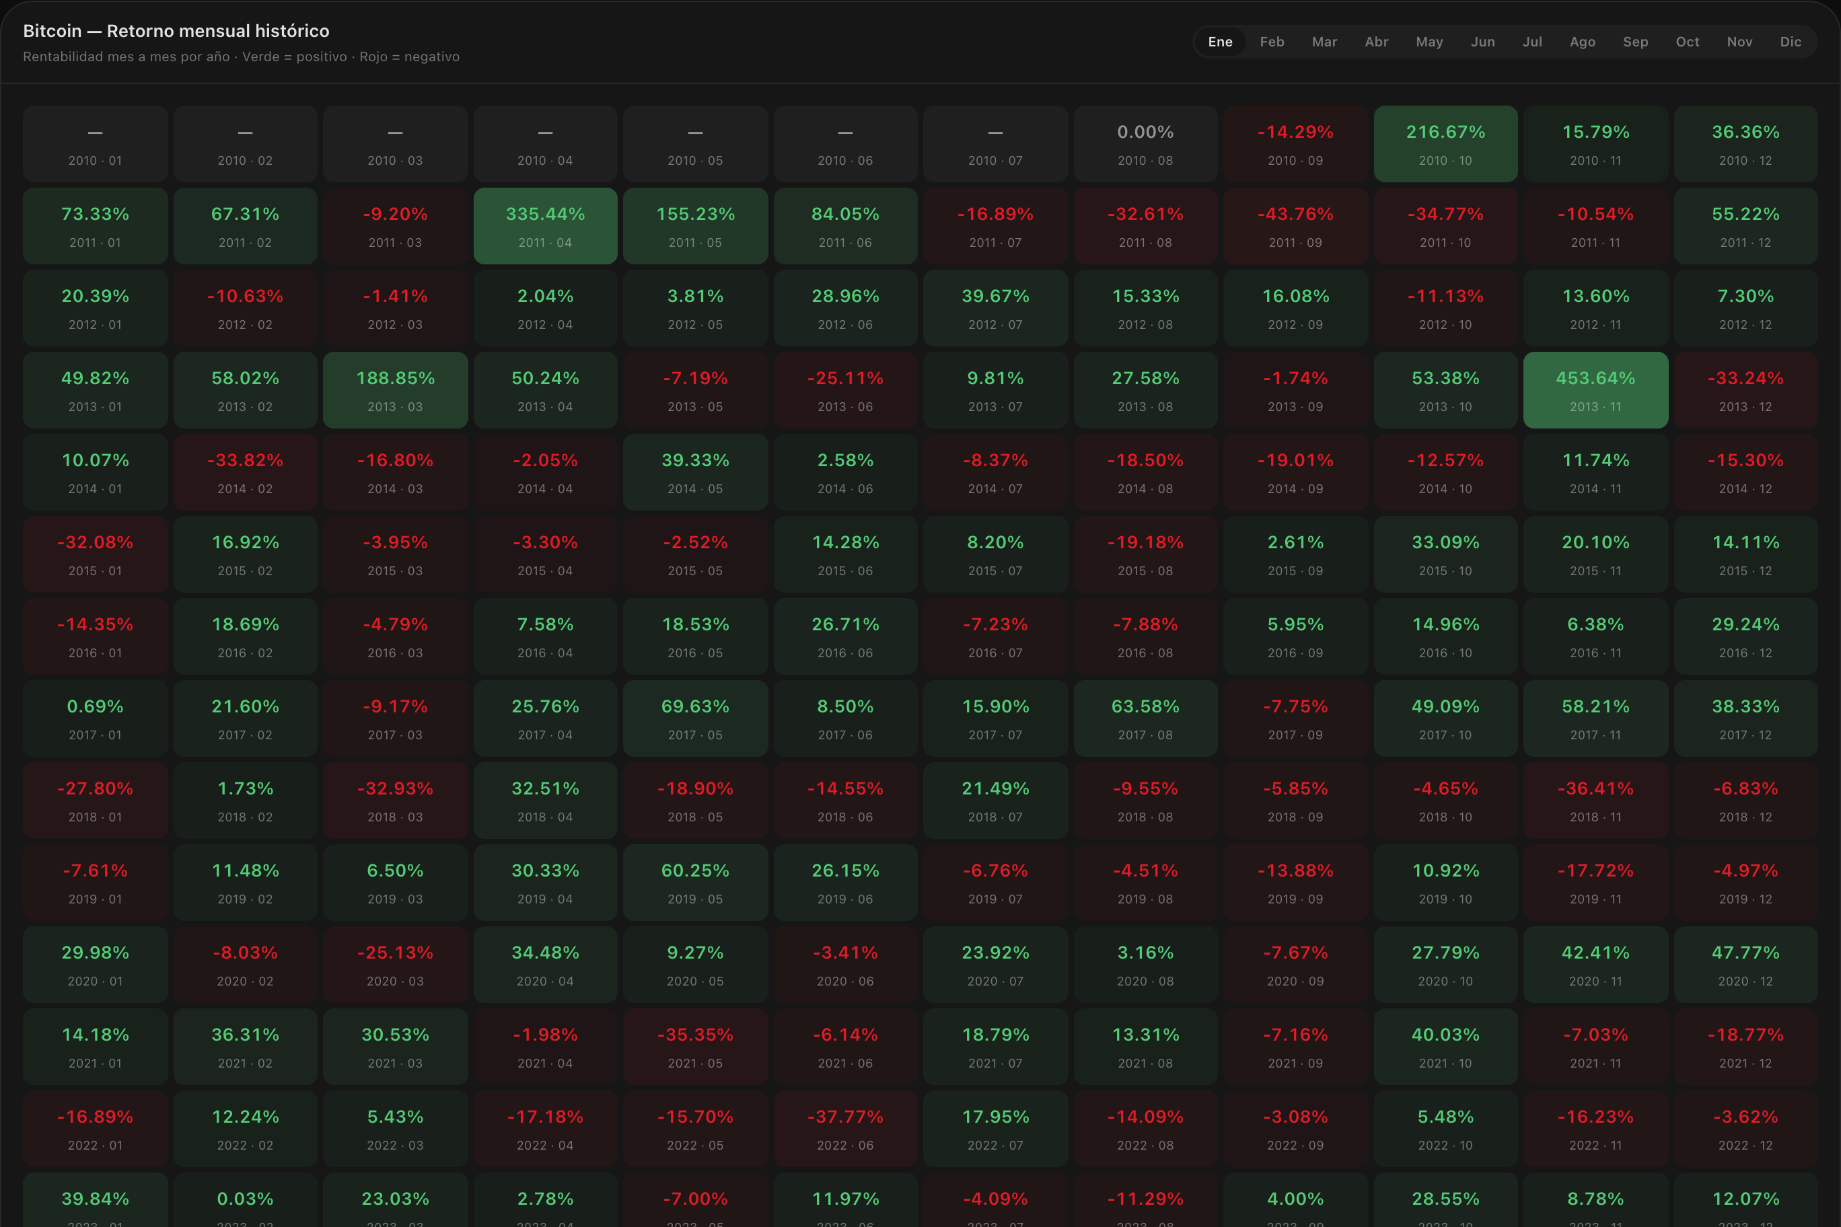This screenshot has width=1841, height=1227.
Task: Select the 2022 · 02 cell showing 12.24%
Action: 245,1129
